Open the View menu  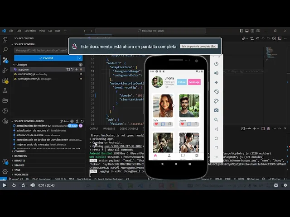pos(42,31)
